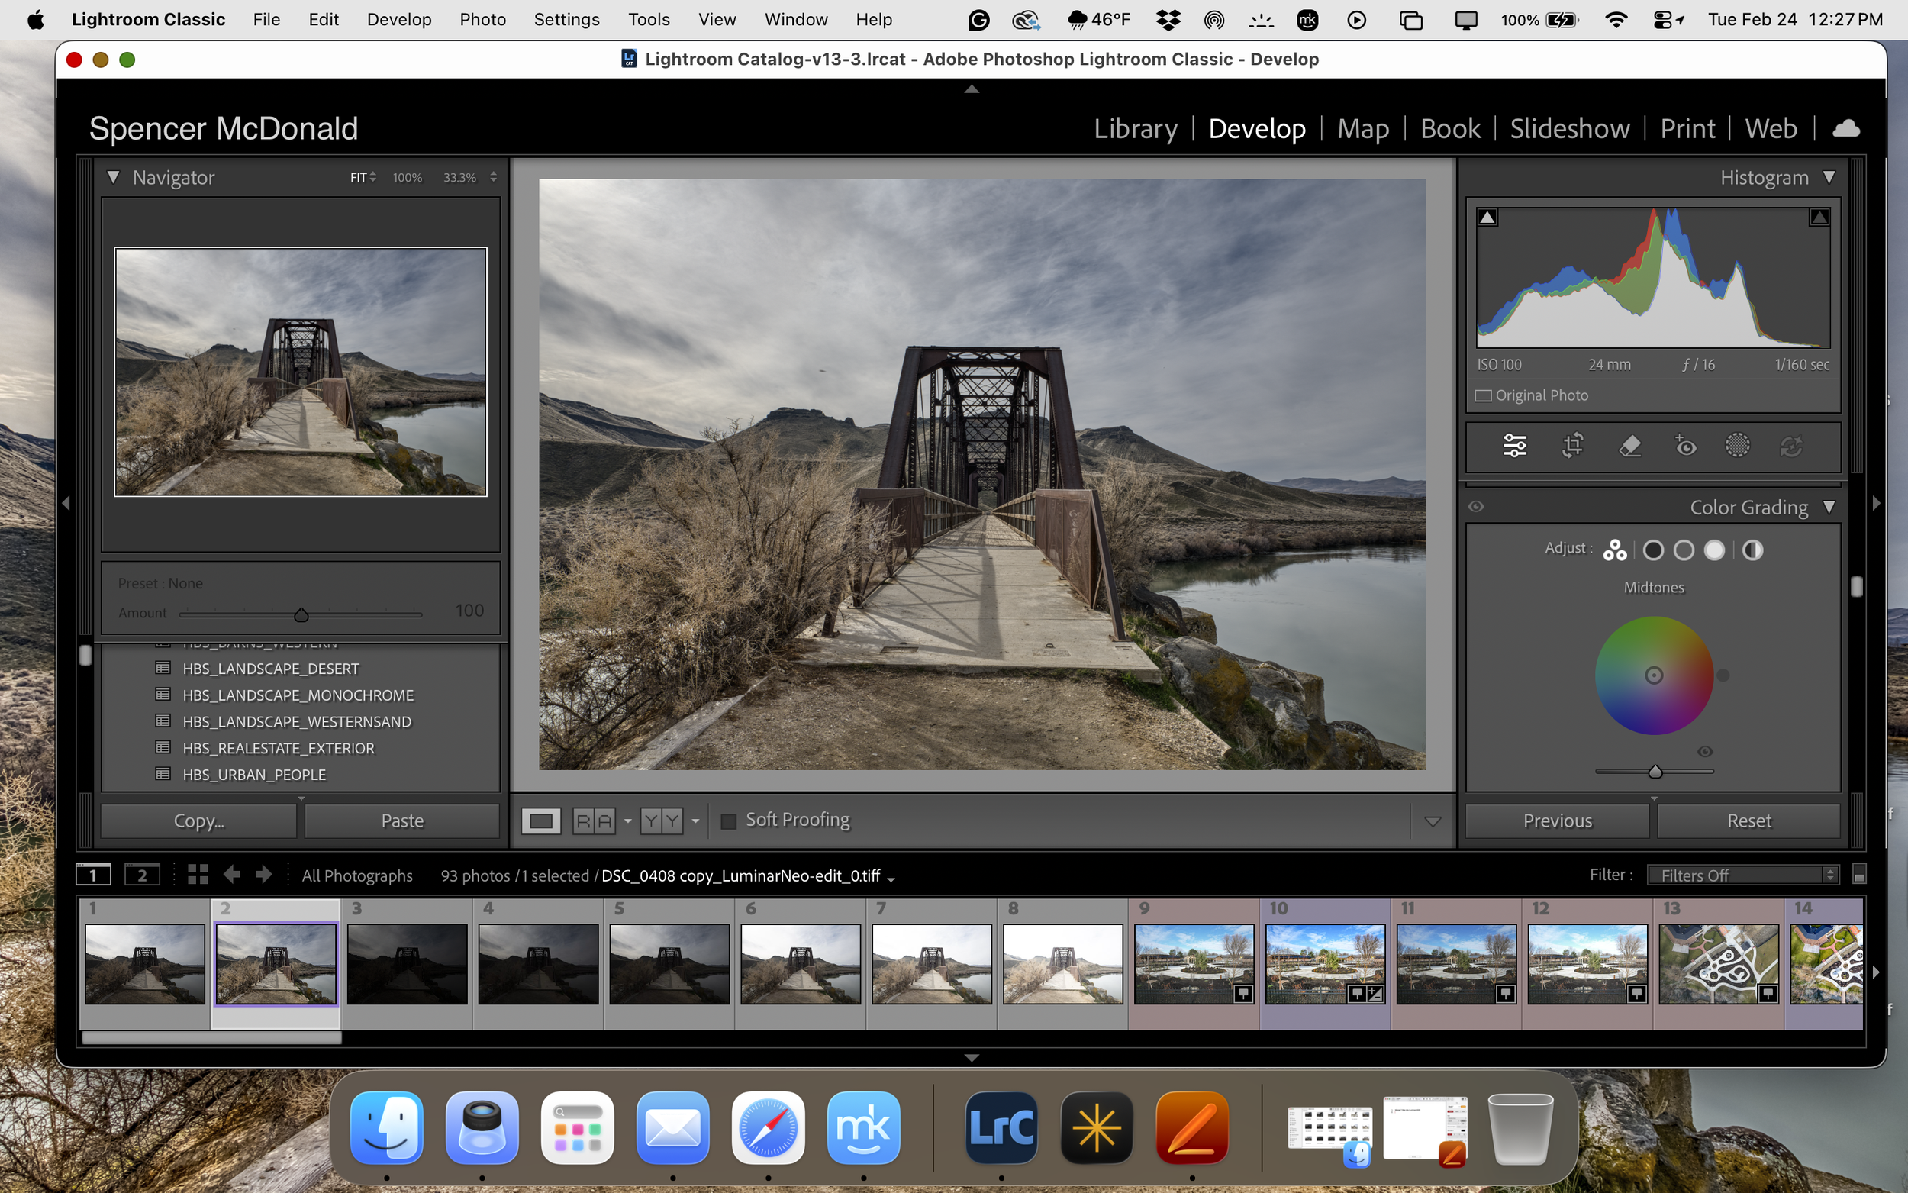Viewport: 1908px width, 1193px height.
Task: Select thumbnail 5 in the filmstrip
Action: tap(669, 964)
